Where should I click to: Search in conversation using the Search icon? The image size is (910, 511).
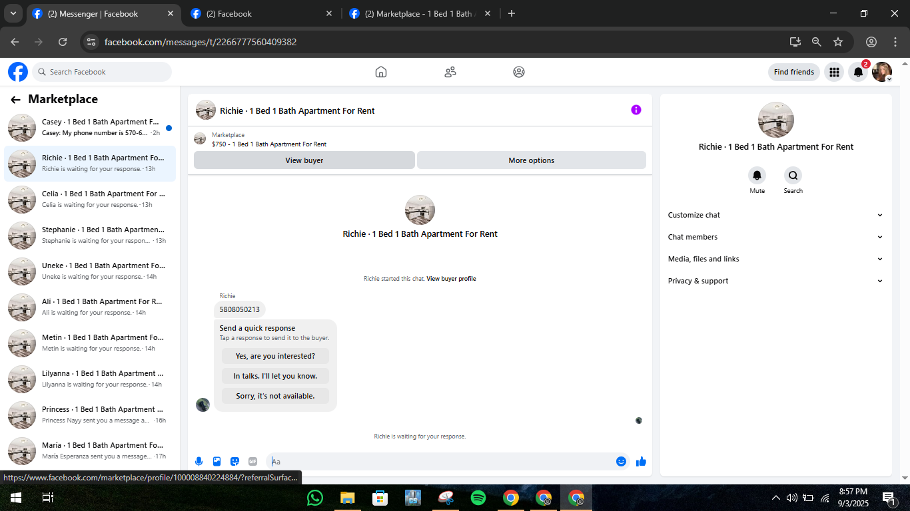pos(793,176)
